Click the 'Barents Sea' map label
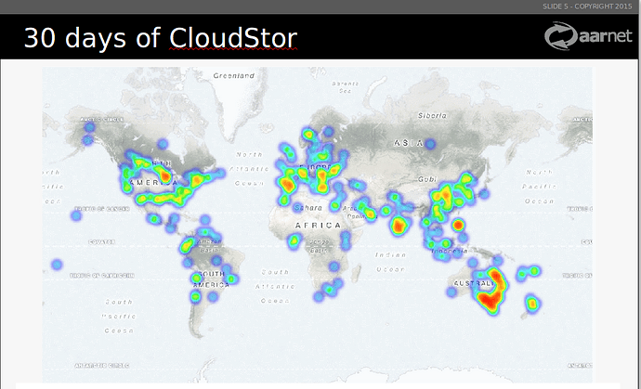The image size is (641, 389). click(x=345, y=87)
